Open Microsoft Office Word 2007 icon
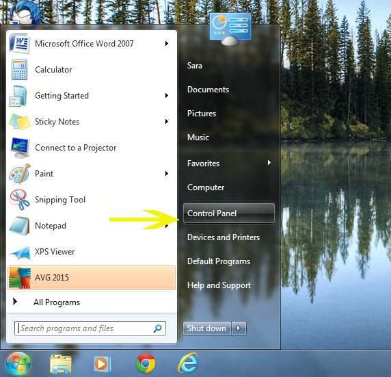The image size is (391, 377). pyautogui.click(x=19, y=43)
